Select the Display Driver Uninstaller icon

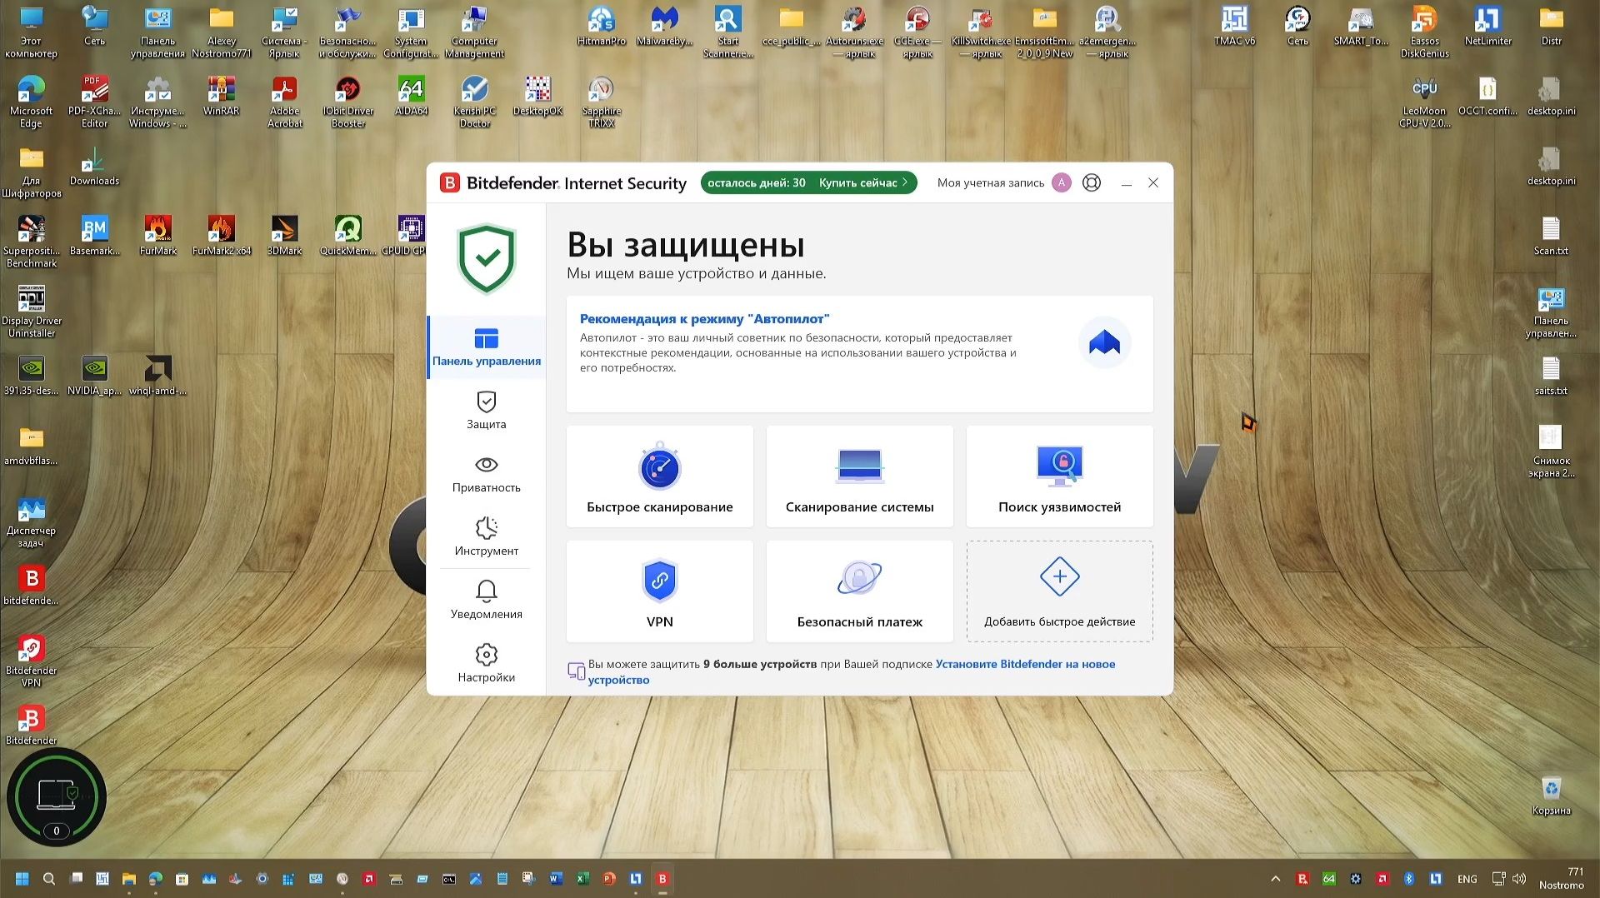32,312
